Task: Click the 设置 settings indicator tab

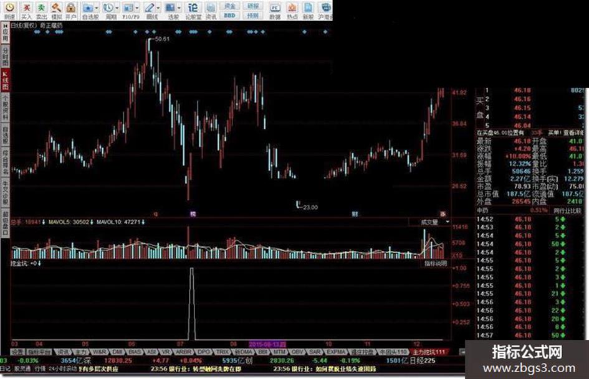Action: point(17,352)
